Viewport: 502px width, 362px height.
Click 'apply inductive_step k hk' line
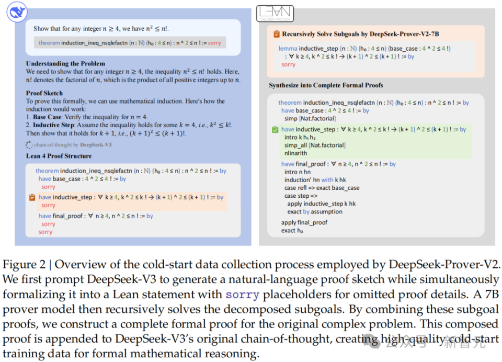[x=322, y=203]
